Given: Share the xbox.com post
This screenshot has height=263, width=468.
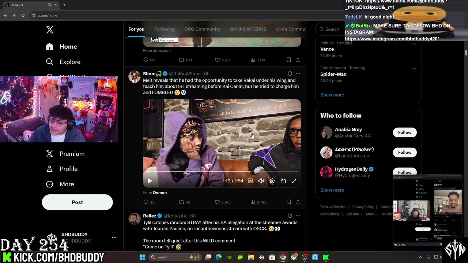Looking at the screenshot, I should point(298,60).
